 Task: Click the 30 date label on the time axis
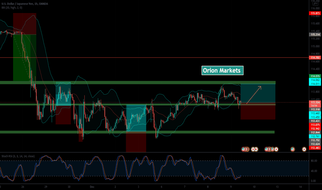point(69,187)
